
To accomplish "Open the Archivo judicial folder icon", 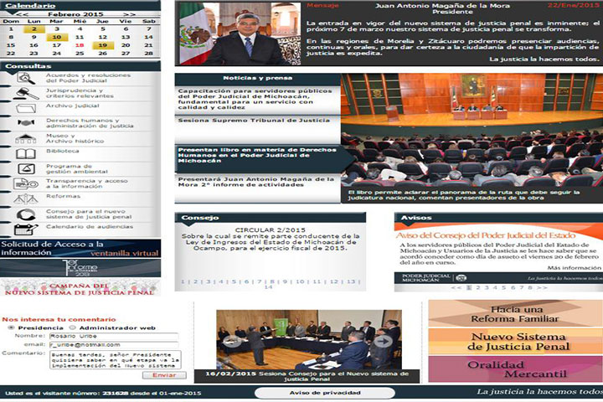I will click(23, 106).
